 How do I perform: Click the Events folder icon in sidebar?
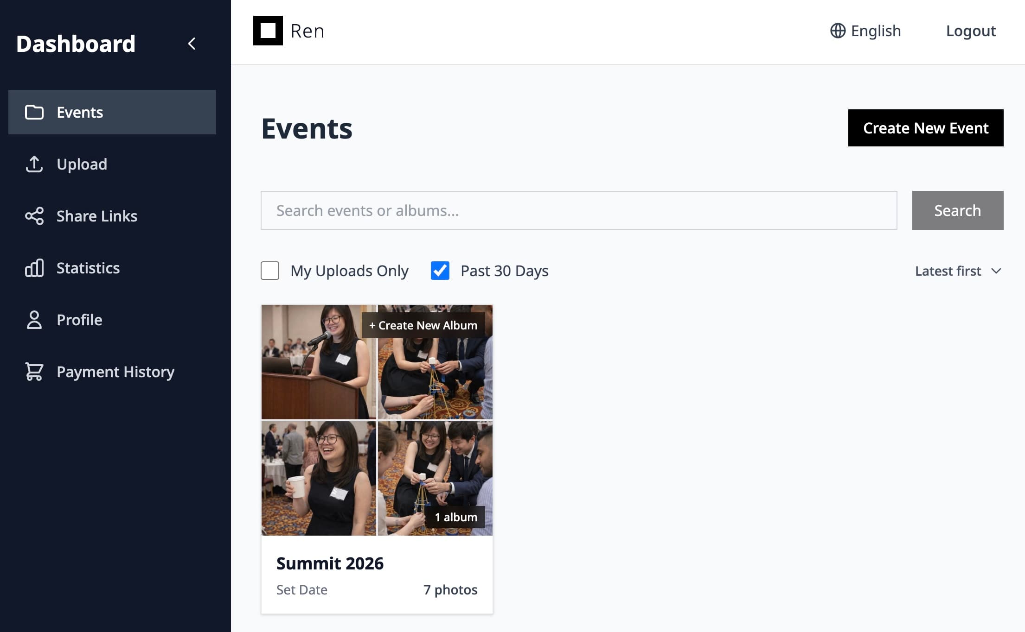34,112
